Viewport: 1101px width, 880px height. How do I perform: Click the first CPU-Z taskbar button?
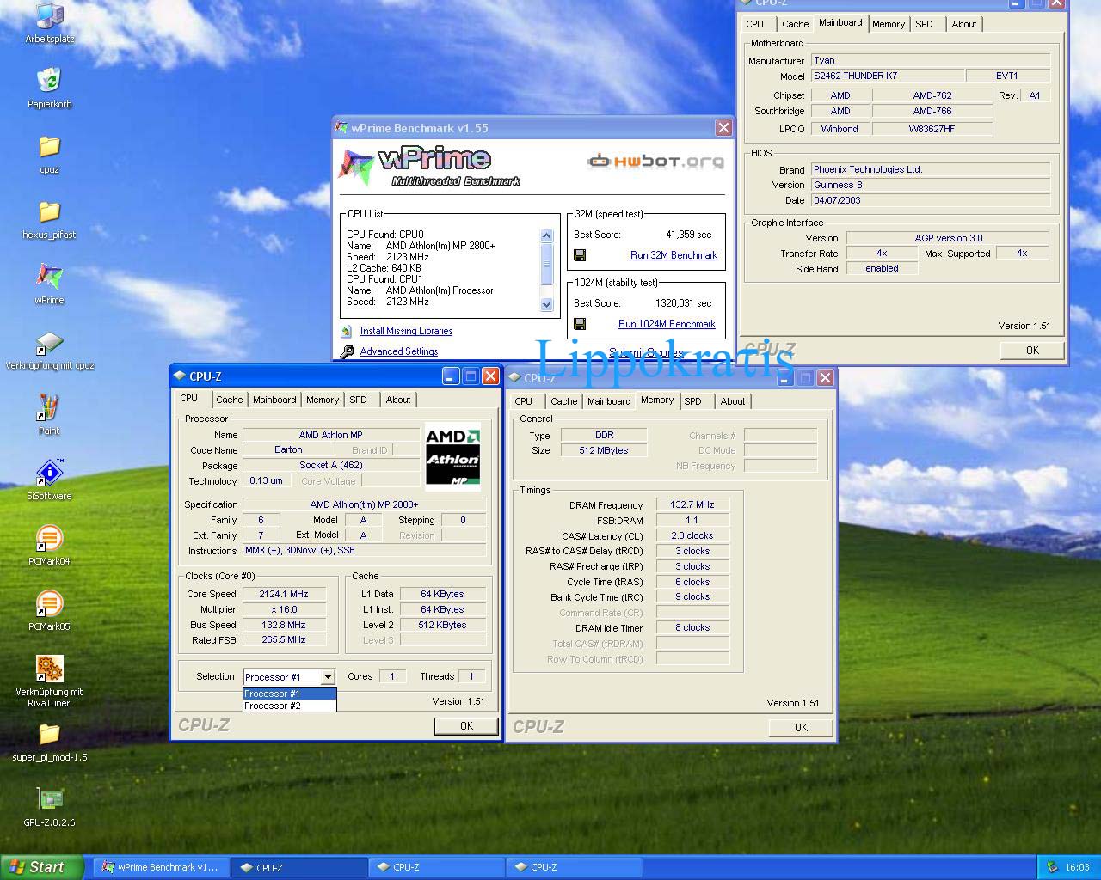coord(299,867)
